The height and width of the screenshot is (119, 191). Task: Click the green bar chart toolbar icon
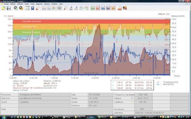click(x=93, y=8)
